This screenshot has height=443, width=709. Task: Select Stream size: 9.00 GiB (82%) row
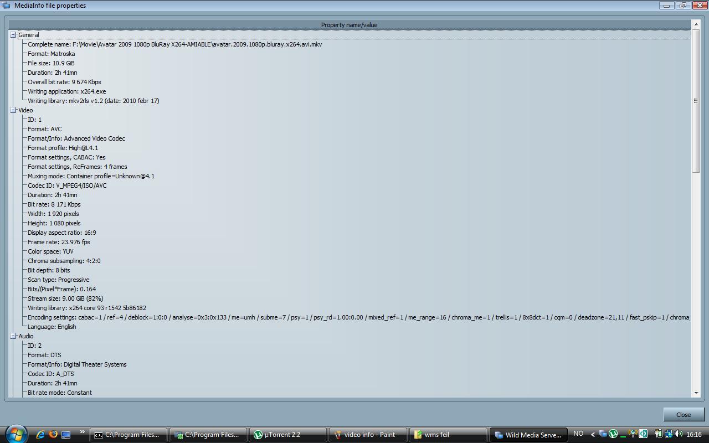(65, 298)
